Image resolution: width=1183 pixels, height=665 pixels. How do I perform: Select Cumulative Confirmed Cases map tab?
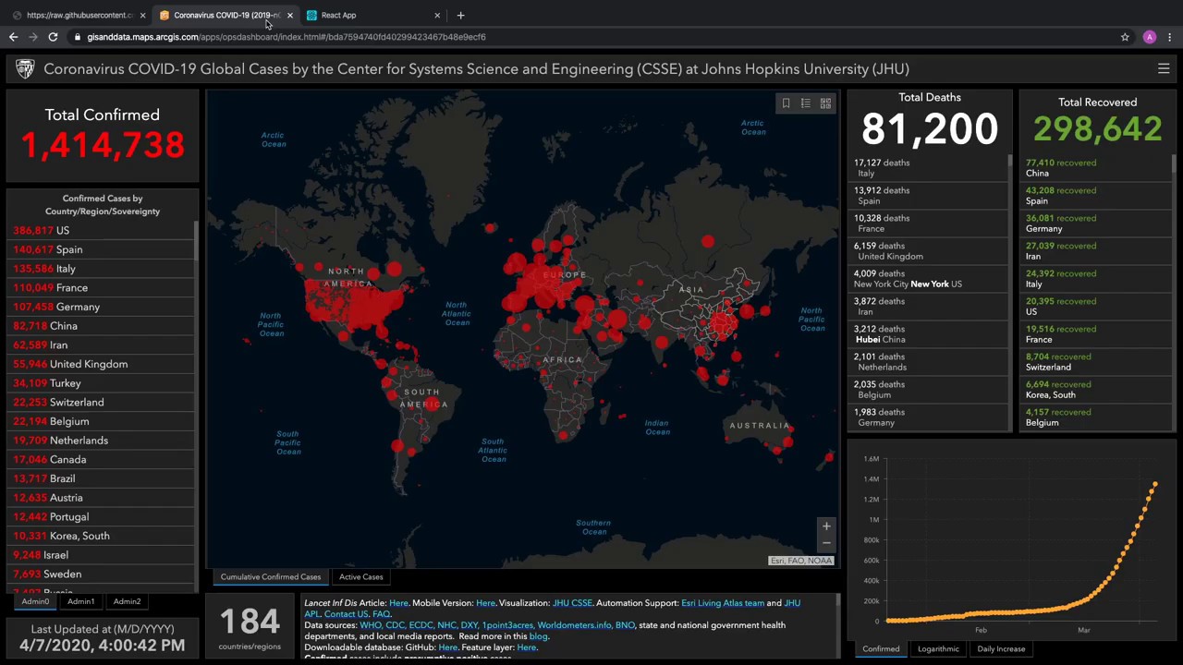click(270, 577)
